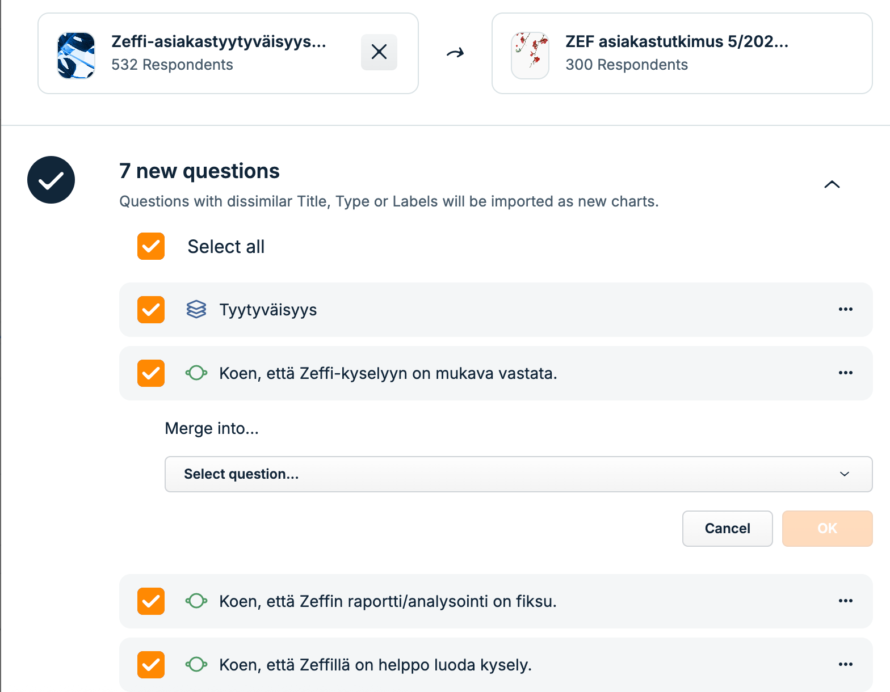Open more options for 'raportti/analysointi' question
The width and height of the screenshot is (890, 692).
[846, 601]
